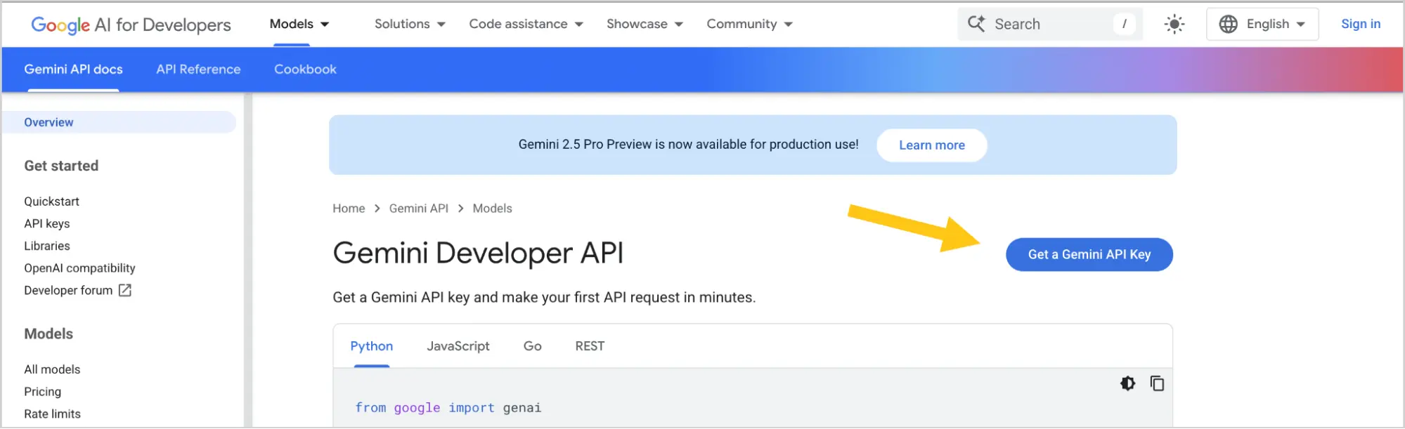Image resolution: width=1405 pixels, height=429 pixels.
Task: Select the Go code tab
Action: [532, 346]
